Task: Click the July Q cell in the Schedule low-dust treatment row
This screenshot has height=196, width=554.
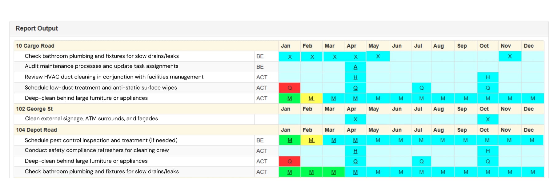Action: point(421,88)
